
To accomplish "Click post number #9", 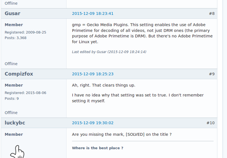I will [212, 74].
